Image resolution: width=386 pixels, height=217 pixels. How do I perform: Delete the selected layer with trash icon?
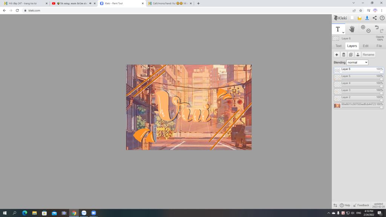[x=344, y=55]
